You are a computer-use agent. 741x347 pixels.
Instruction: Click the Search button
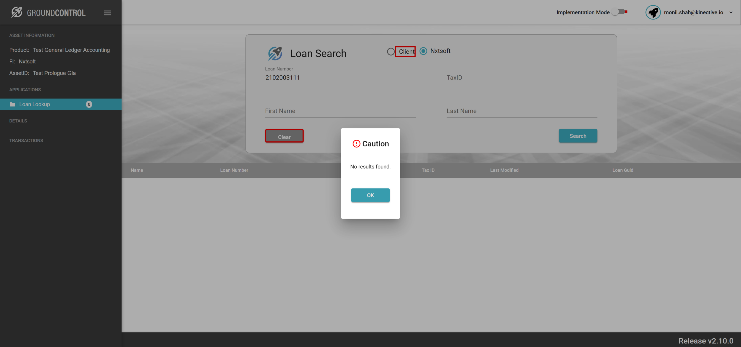tap(578, 136)
